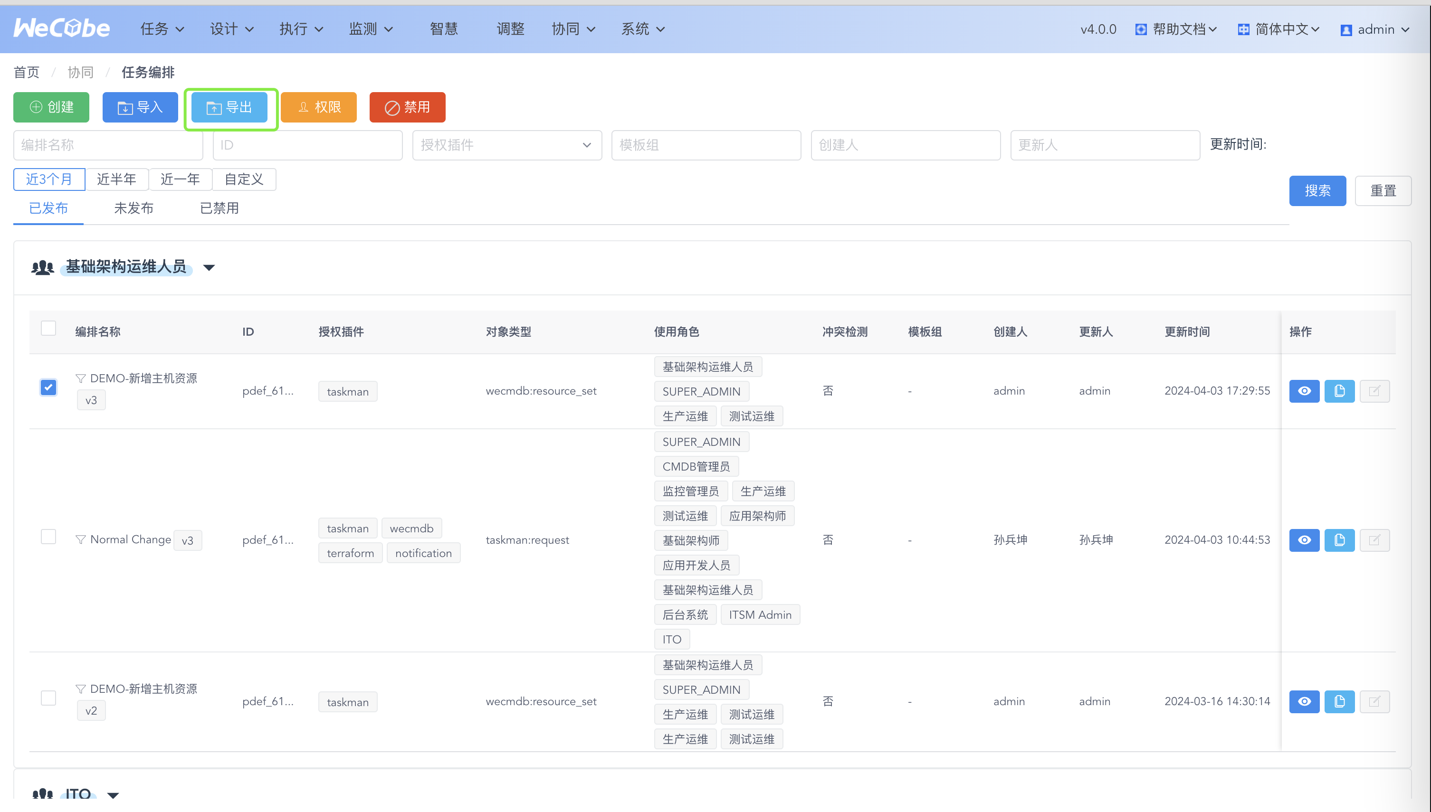
Task: Uncheck the DEMO-新增主机资源 v3 row checkbox
Action: (48, 387)
